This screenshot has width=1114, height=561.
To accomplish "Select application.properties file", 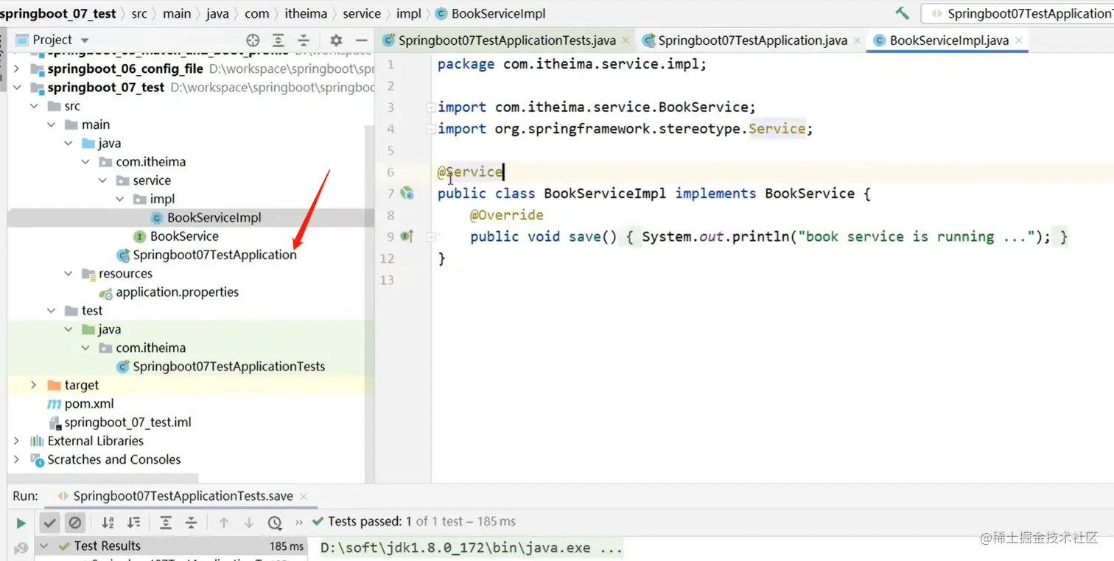I will tap(169, 292).
